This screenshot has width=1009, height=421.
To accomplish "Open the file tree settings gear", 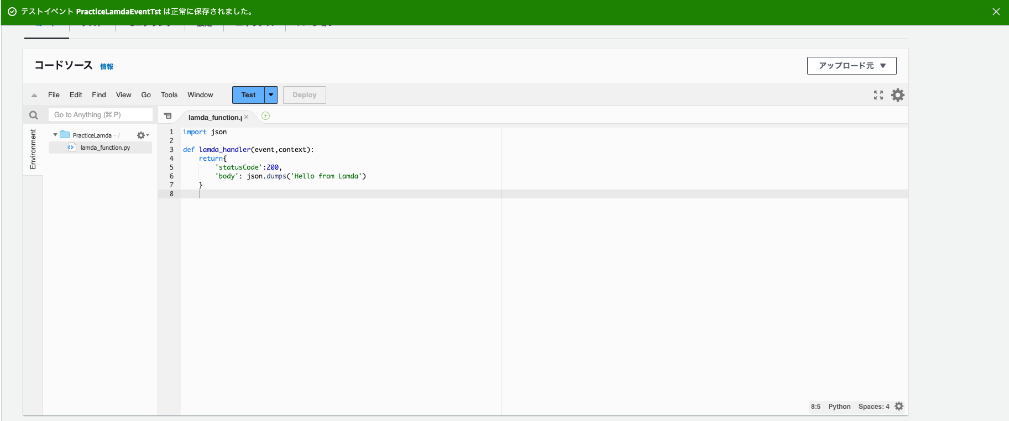I will 142,135.
